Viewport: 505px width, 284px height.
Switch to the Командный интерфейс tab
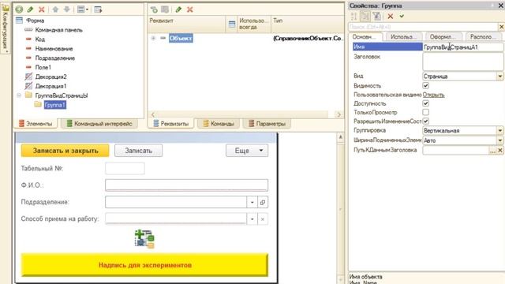pos(99,124)
